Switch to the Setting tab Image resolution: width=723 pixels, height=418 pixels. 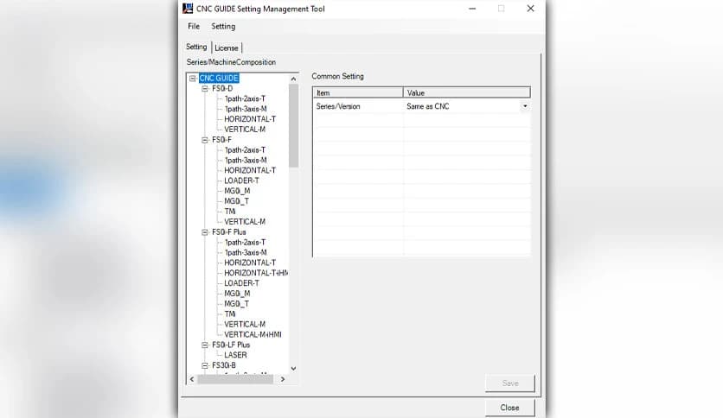click(x=196, y=47)
